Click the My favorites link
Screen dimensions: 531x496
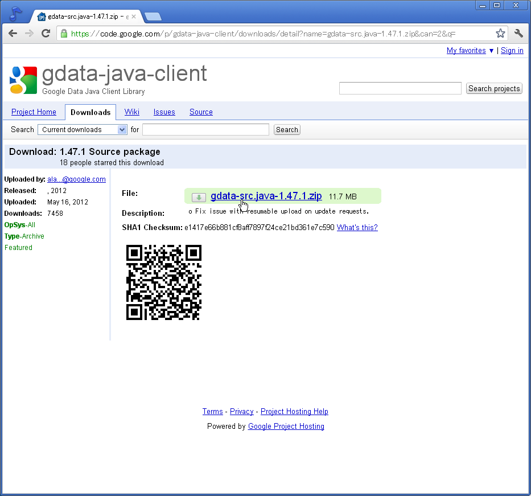pyautogui.click(x=466, y=51)
